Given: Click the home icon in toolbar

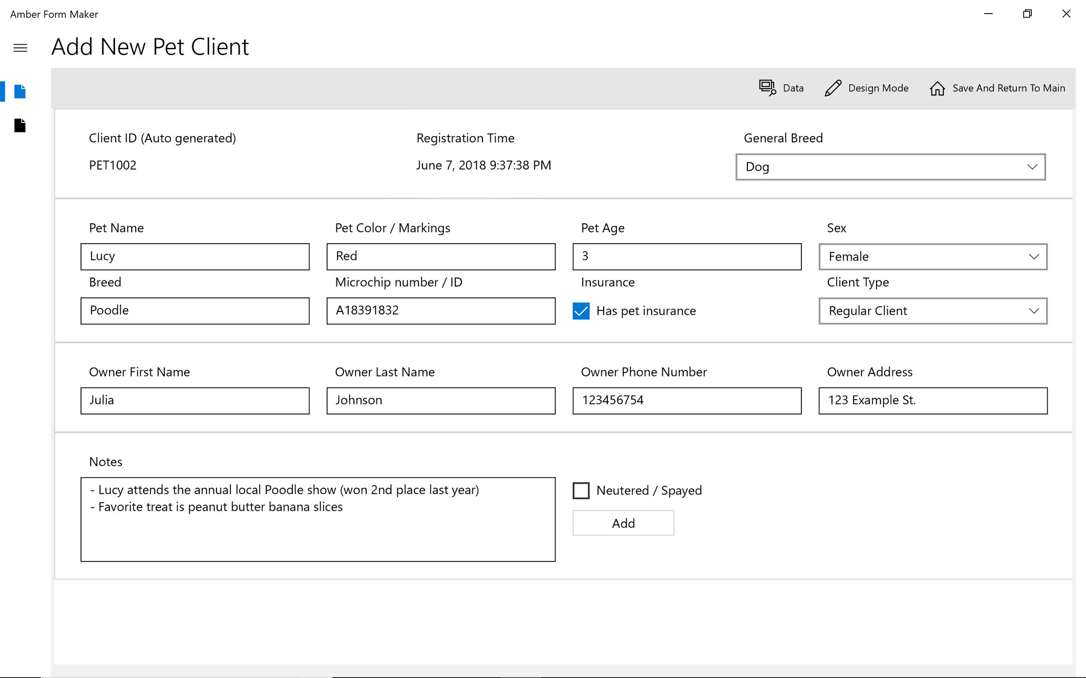Looking at the screenshot, I should click(x=936, y=88).
